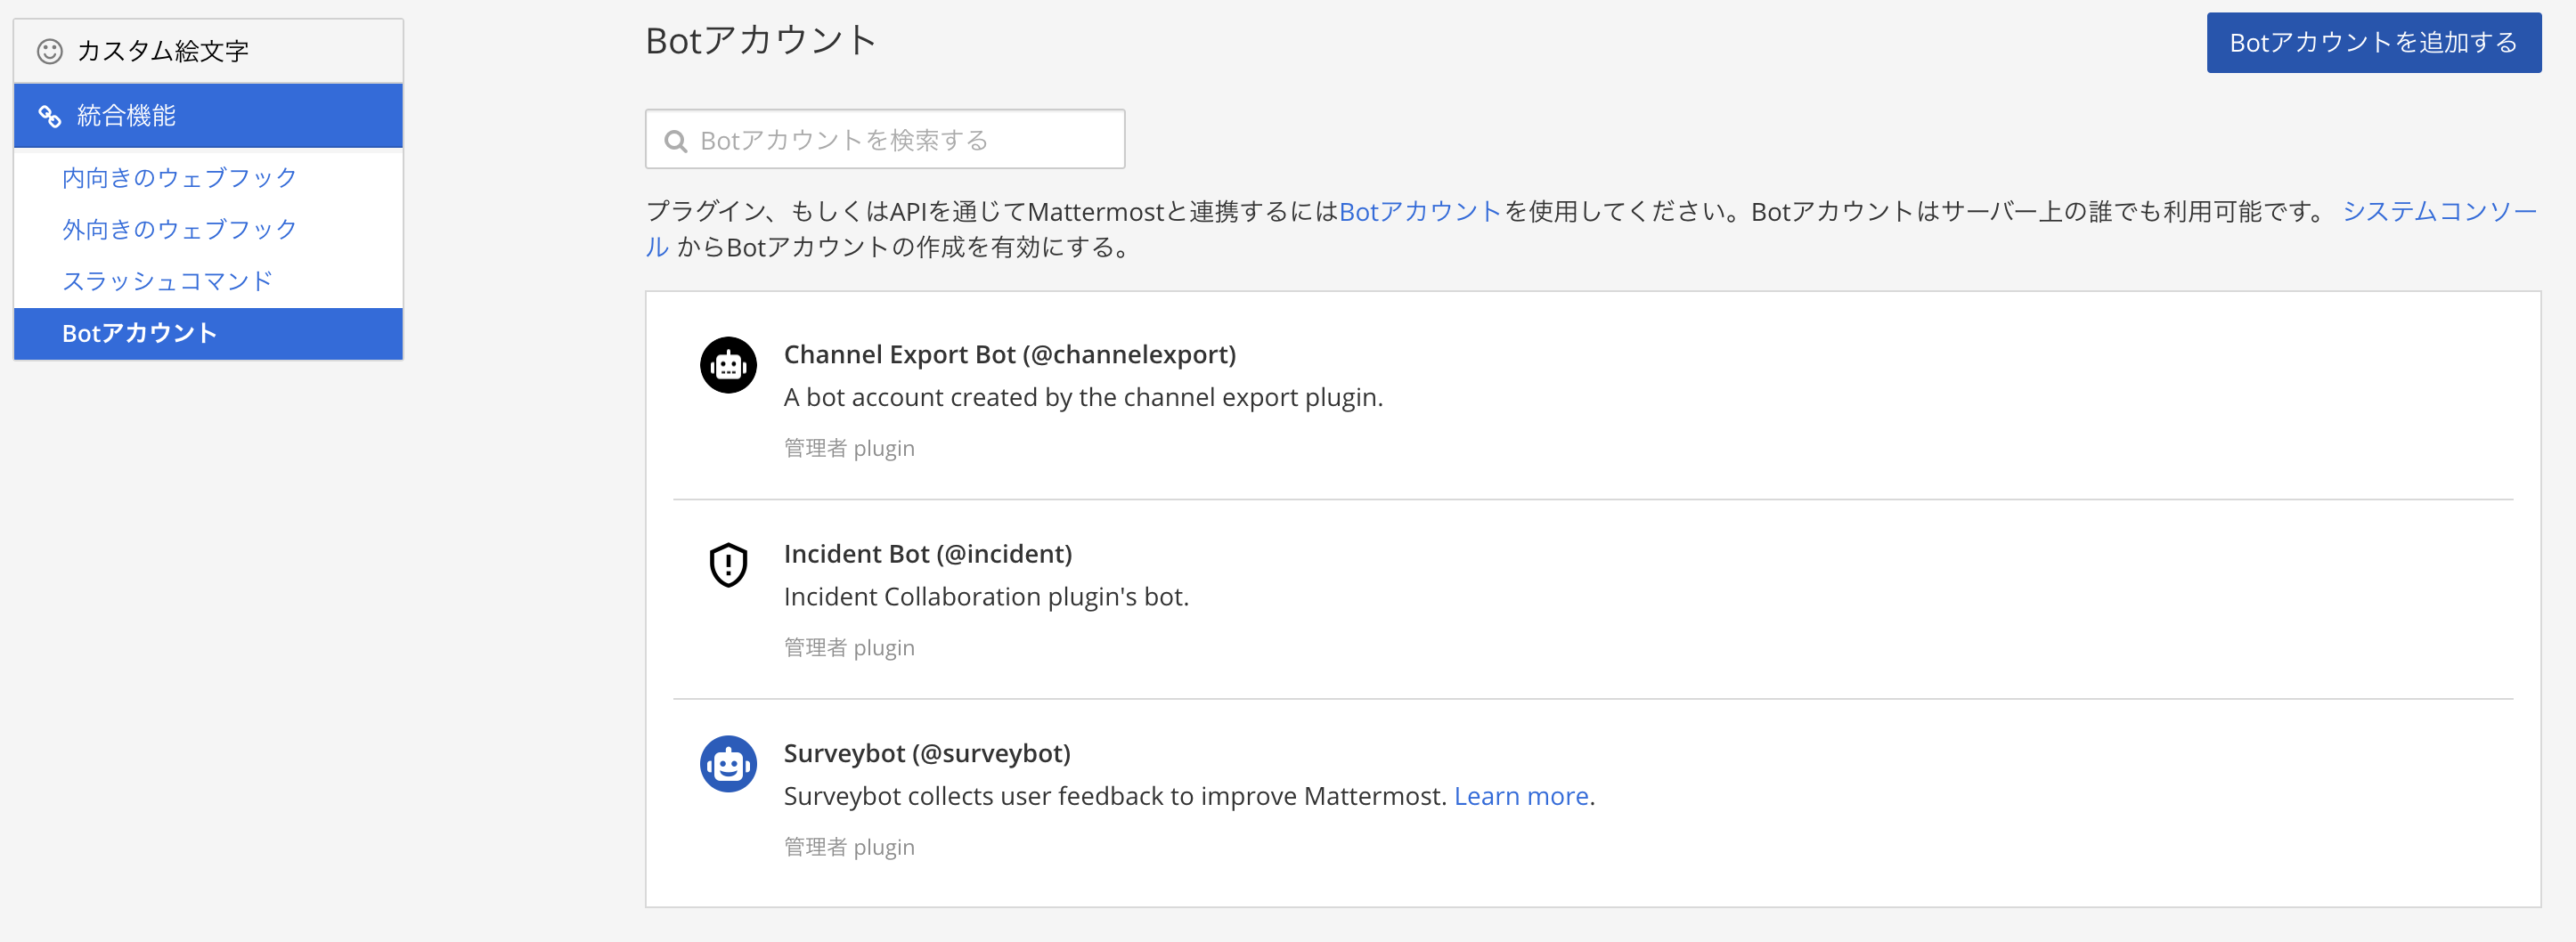The height and width of the screenshot is (942, 2576).
Task: Click the magnifier icon in the search box
Action: pyautogui.click(x=676, y=141)
